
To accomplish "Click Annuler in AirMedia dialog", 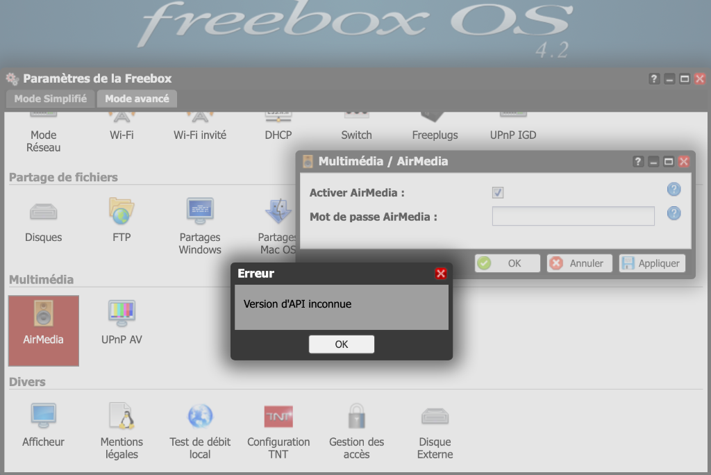I will [580, 263].
